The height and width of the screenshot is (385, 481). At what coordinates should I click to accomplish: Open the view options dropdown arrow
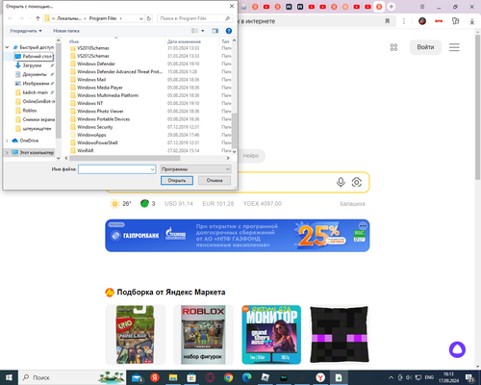coord(203,31)
